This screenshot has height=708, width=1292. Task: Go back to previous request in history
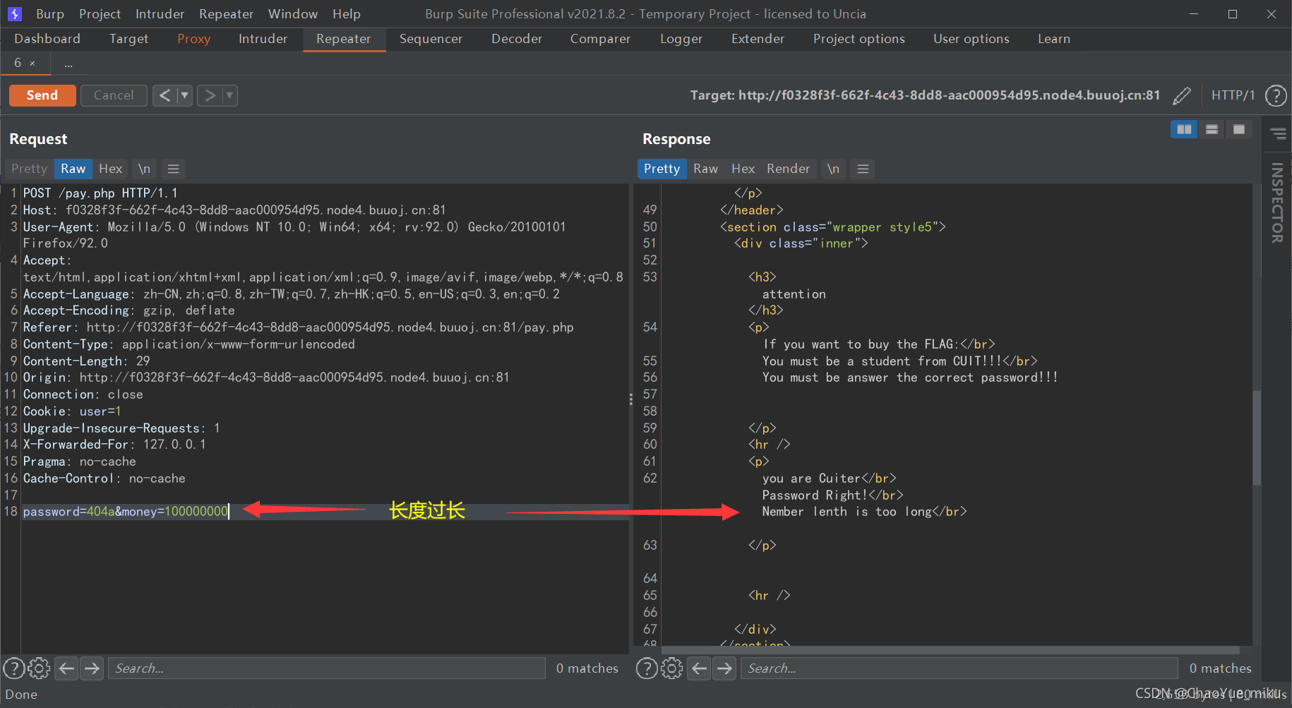[x=165, y=95]
